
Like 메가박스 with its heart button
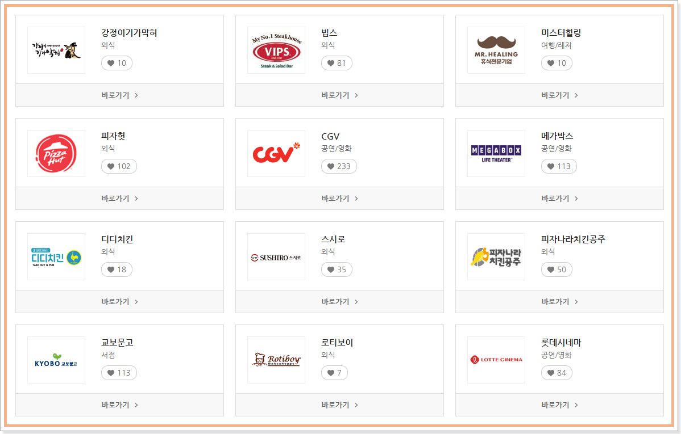(x=559, y=166)
